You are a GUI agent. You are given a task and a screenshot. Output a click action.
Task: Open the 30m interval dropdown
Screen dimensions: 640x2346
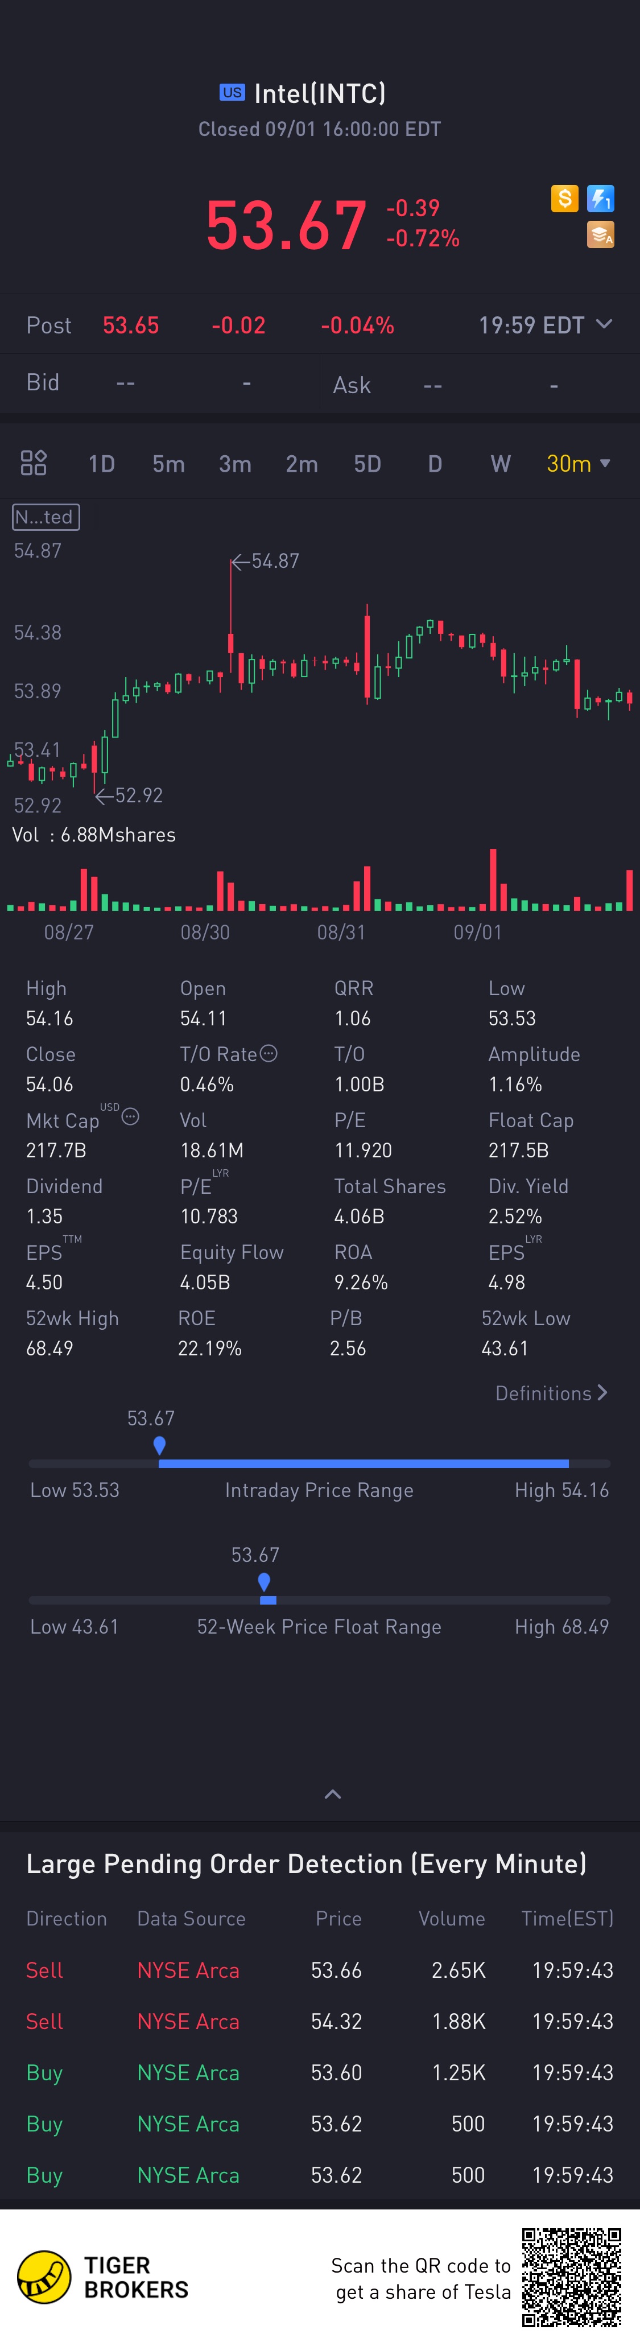tap(578, 464)
